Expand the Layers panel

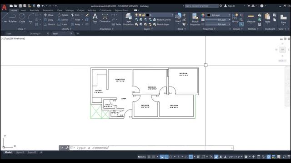(148, 29)
